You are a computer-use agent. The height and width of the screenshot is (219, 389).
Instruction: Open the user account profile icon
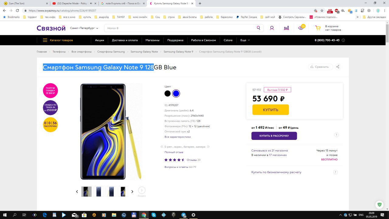272,28
